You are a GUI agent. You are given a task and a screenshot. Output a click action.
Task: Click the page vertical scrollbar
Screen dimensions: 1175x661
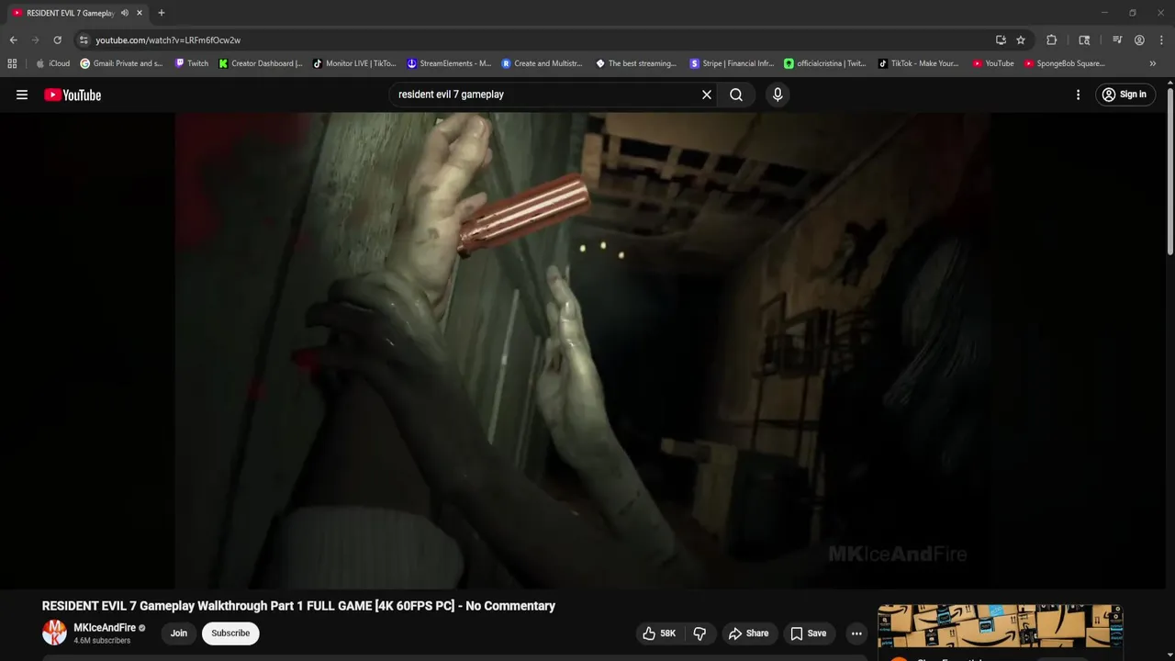[1170, 170]
